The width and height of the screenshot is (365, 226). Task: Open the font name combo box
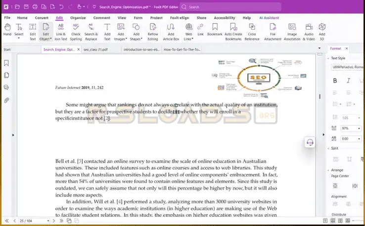click(x=348, y=67)
